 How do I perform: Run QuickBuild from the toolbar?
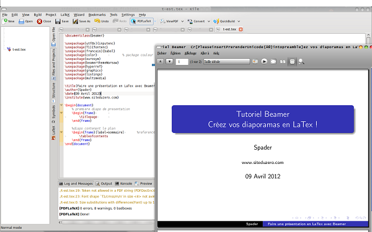(224, 21)
